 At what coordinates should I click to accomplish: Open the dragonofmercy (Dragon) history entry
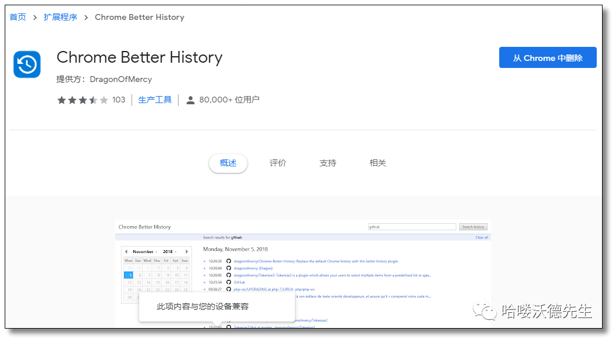[x=253, y=268]
